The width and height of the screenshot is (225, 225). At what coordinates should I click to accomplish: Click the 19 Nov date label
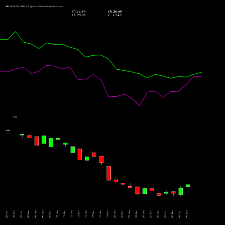[x=108, y=214]
